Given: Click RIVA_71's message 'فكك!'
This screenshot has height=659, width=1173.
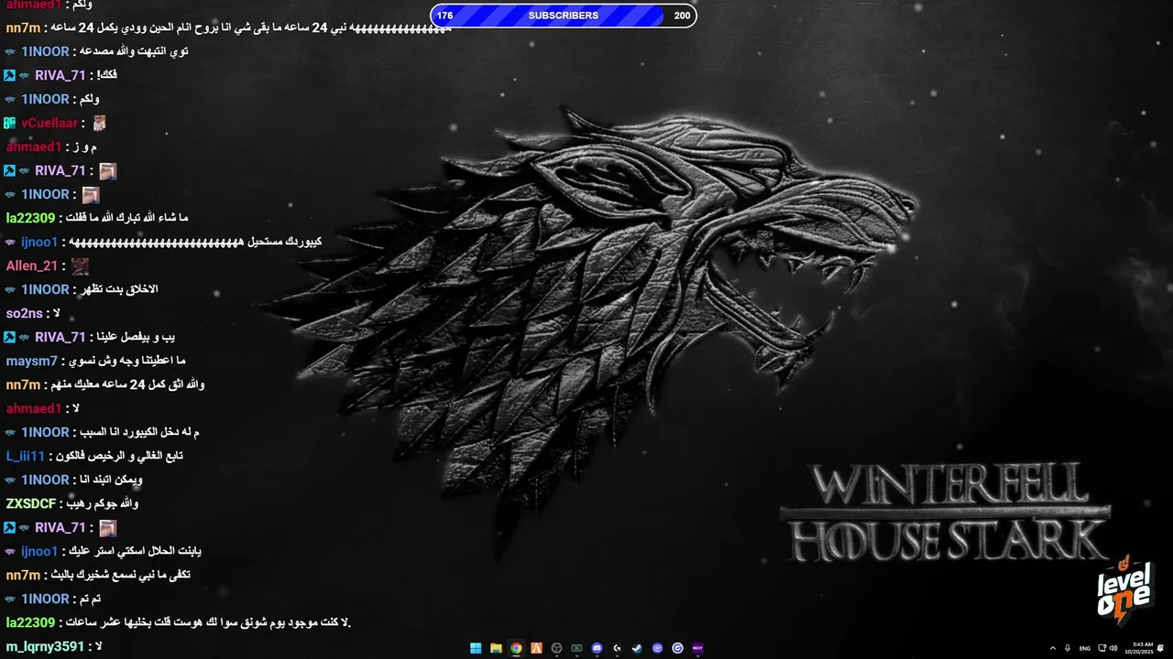Looking at the screenshot, I should (107, 75).
